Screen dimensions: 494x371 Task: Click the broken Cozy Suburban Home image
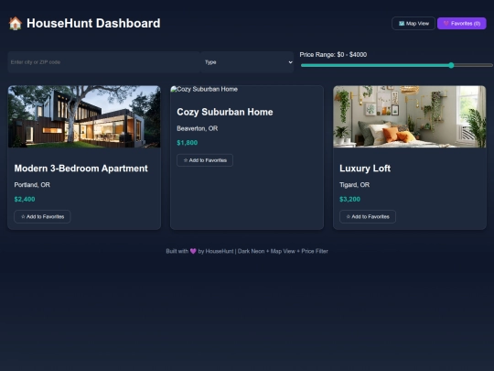pyautogui.click(x=204, y=89)
